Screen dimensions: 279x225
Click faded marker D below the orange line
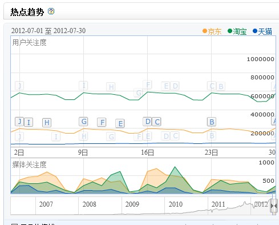[x=165, y=136]
